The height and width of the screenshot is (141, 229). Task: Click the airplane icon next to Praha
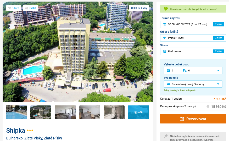point(165,38)
